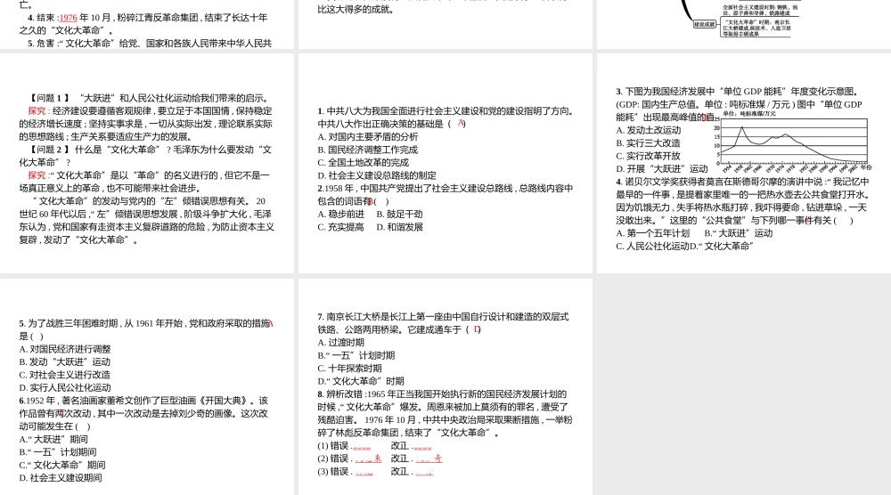Image resolution: width=891 pixels, height=495 pixels.
Task: Select option B."一五"计划期间
Action: point(57,452)
